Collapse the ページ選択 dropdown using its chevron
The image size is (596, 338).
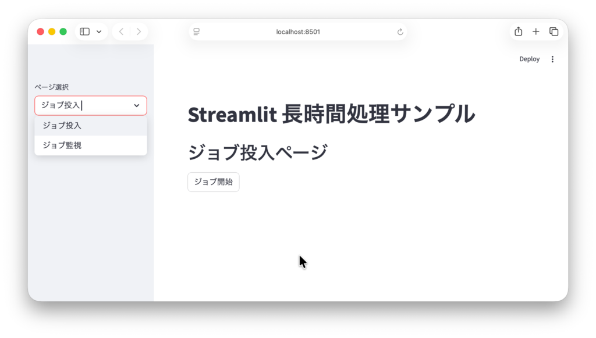(x=137, y=105)
